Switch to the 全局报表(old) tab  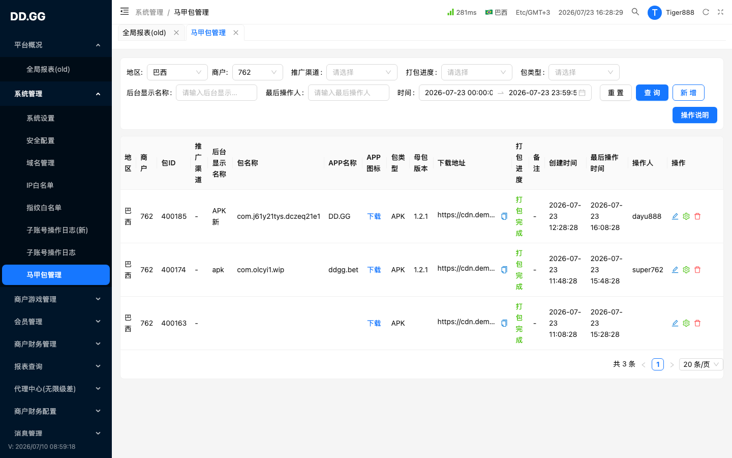click(144, 33)
